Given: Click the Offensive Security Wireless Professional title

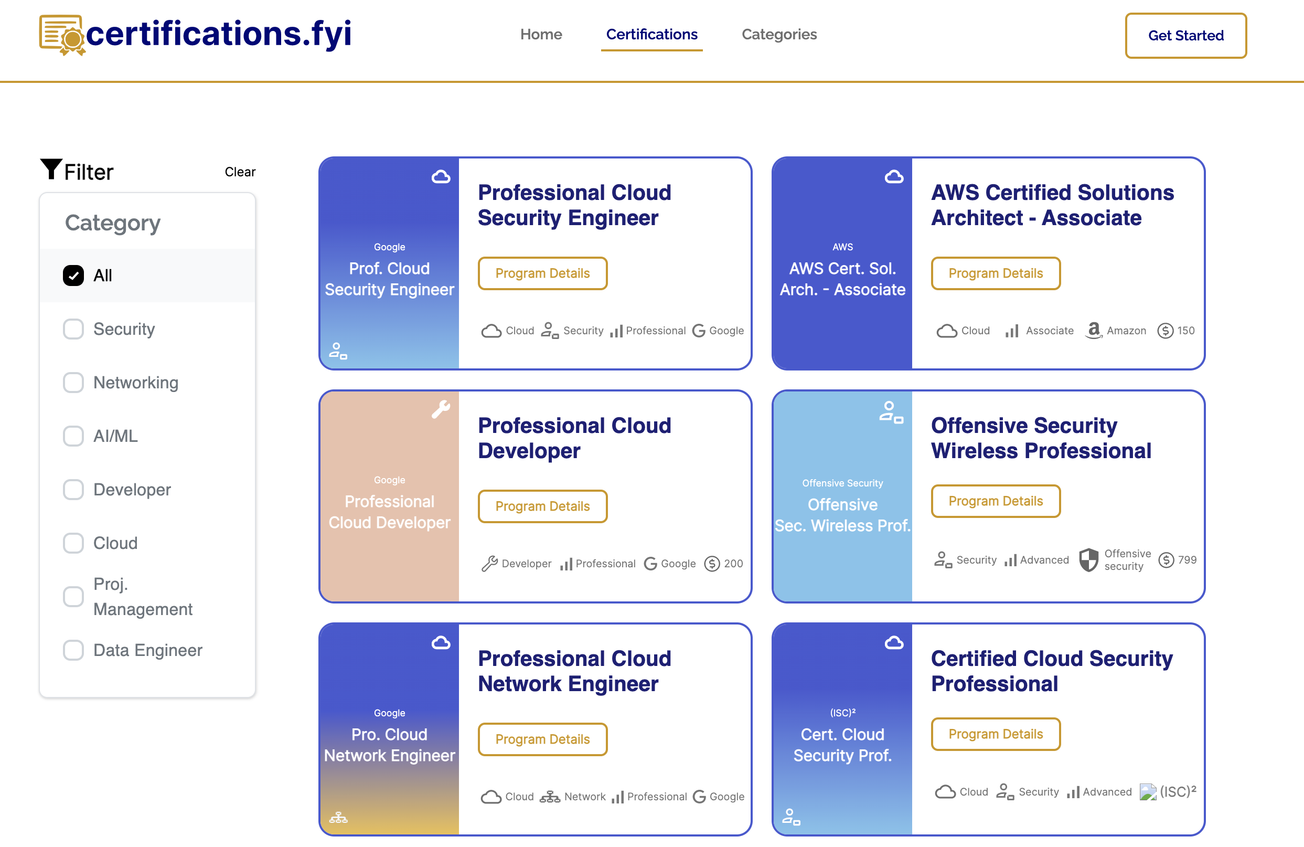Looking at the screenshot, I should coord(1041,439).
